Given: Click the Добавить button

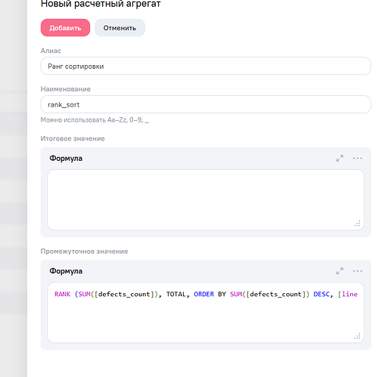Looking at the screenshot, I should (x=65, y=28).
